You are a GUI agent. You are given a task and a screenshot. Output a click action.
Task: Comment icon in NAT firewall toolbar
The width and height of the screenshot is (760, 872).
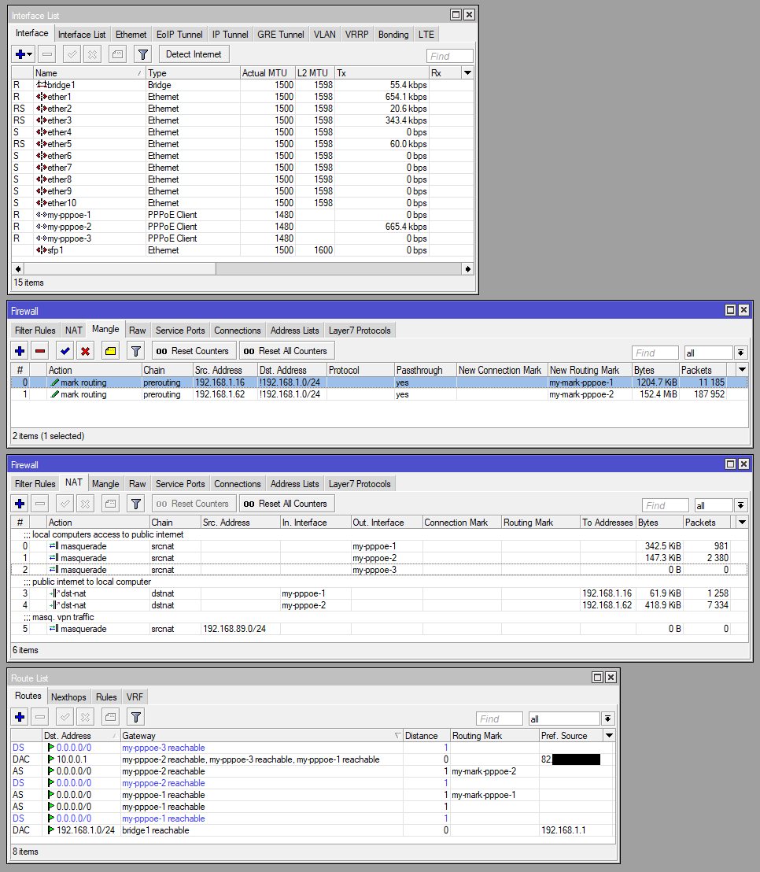pos(111,504)
